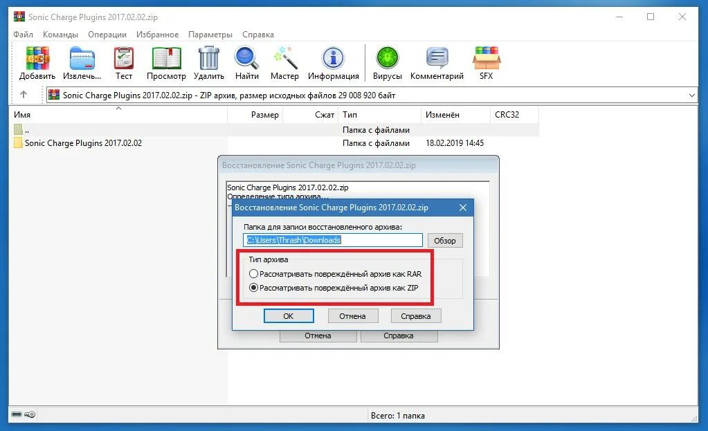Sort by the Размер column header

(x=255, y=115)
